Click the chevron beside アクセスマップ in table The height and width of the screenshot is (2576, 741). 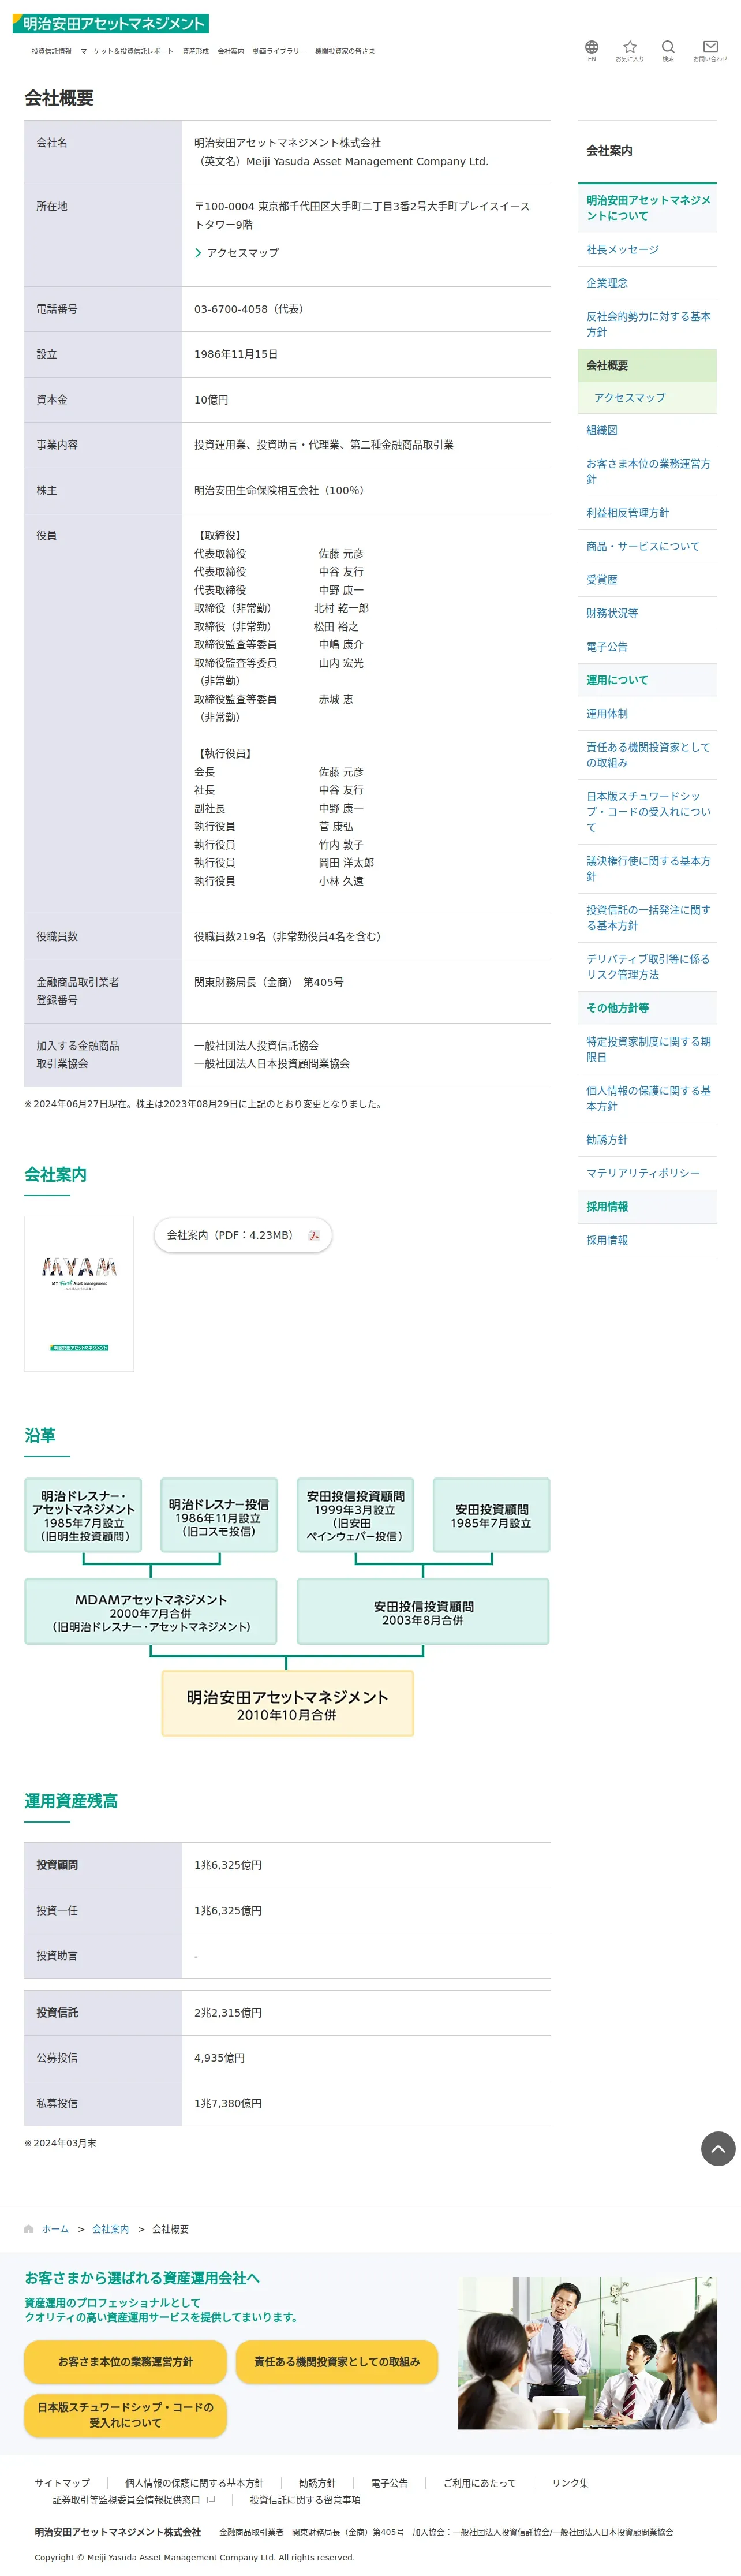click(198, 253)
